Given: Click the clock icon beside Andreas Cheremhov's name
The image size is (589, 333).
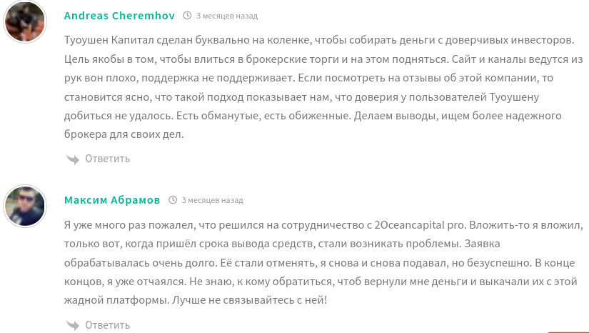Looking at the screenshot, I should pyautogui.click(x=187, y=16).
